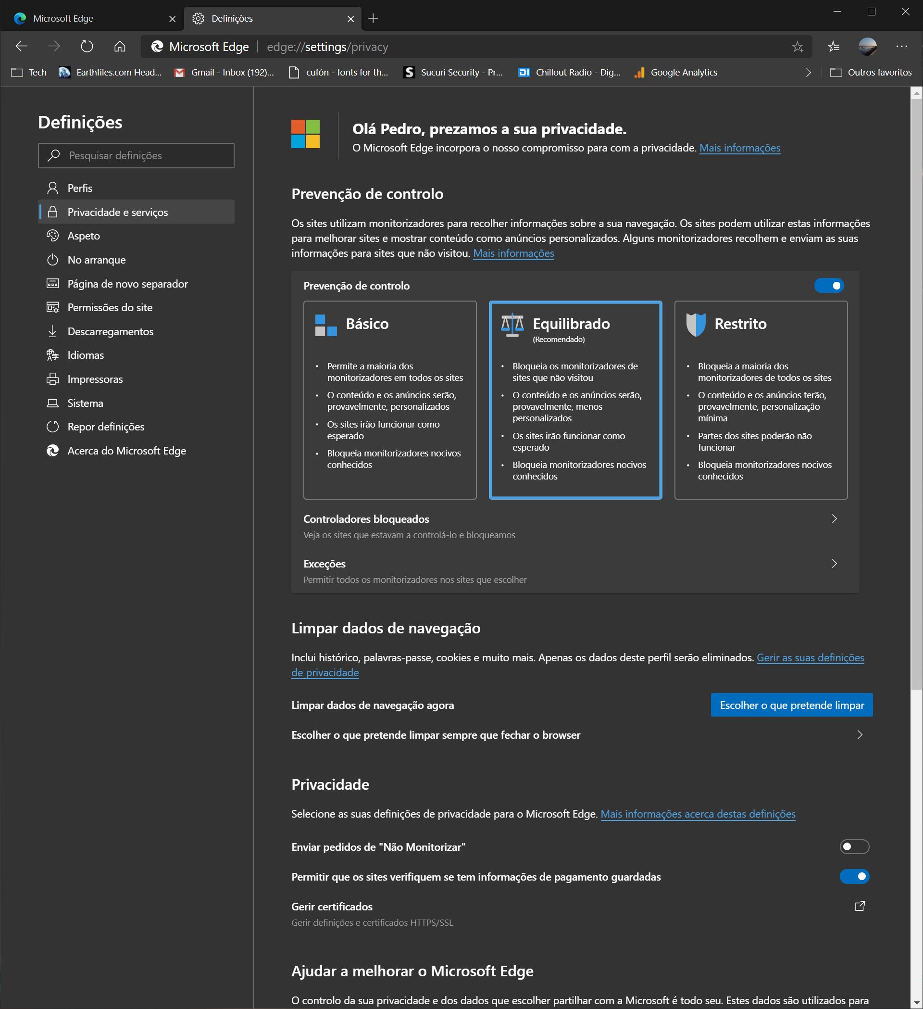Open Sucuri Security bookmark
The height and width of the screenshot is (1009, 923).
point(453,73)
